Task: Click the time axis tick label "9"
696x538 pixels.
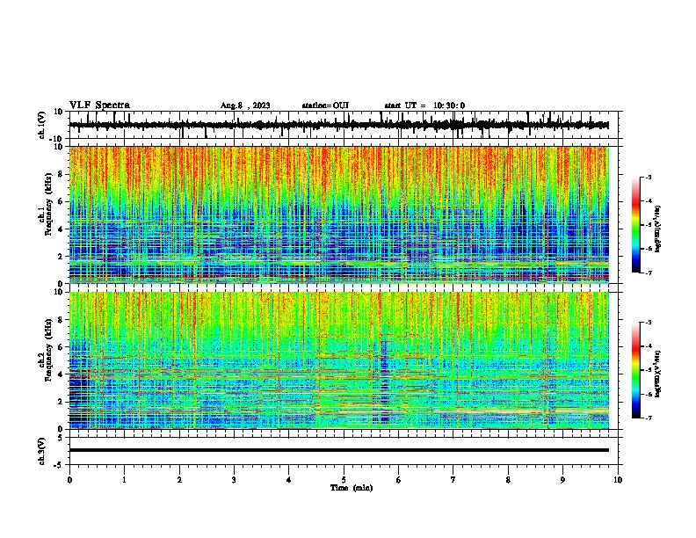Action: coord(562,480)
